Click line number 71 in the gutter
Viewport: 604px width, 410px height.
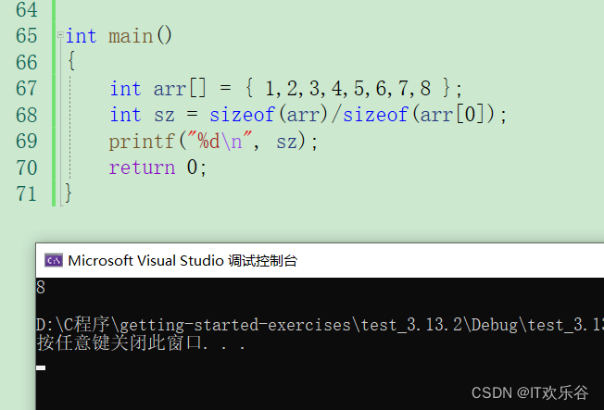27,194
